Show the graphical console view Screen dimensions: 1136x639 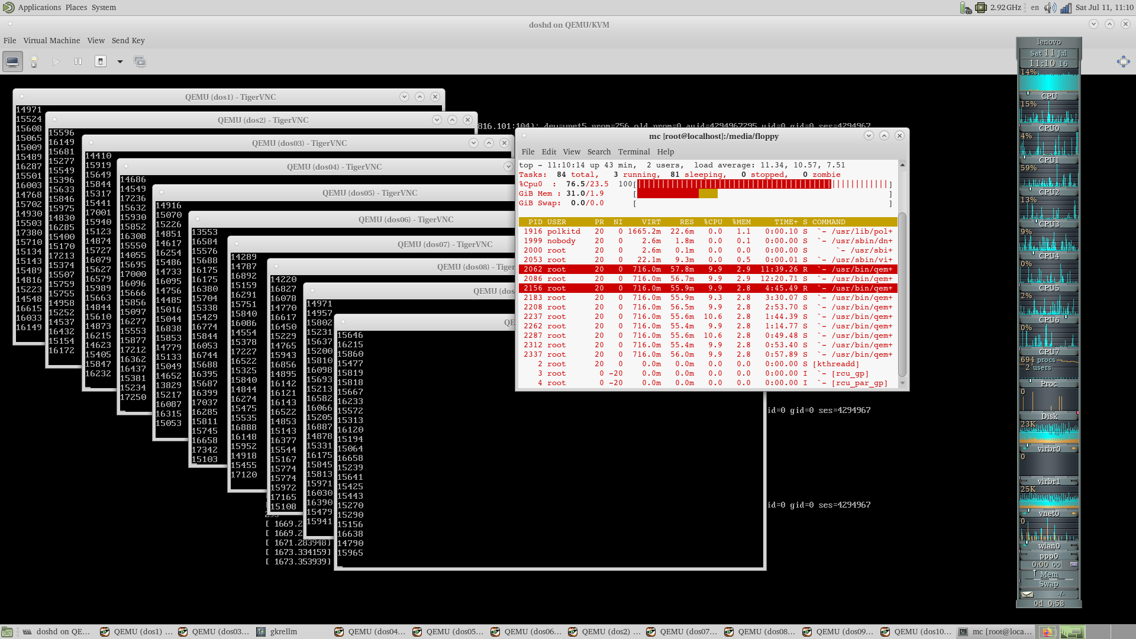click(12, 62)
